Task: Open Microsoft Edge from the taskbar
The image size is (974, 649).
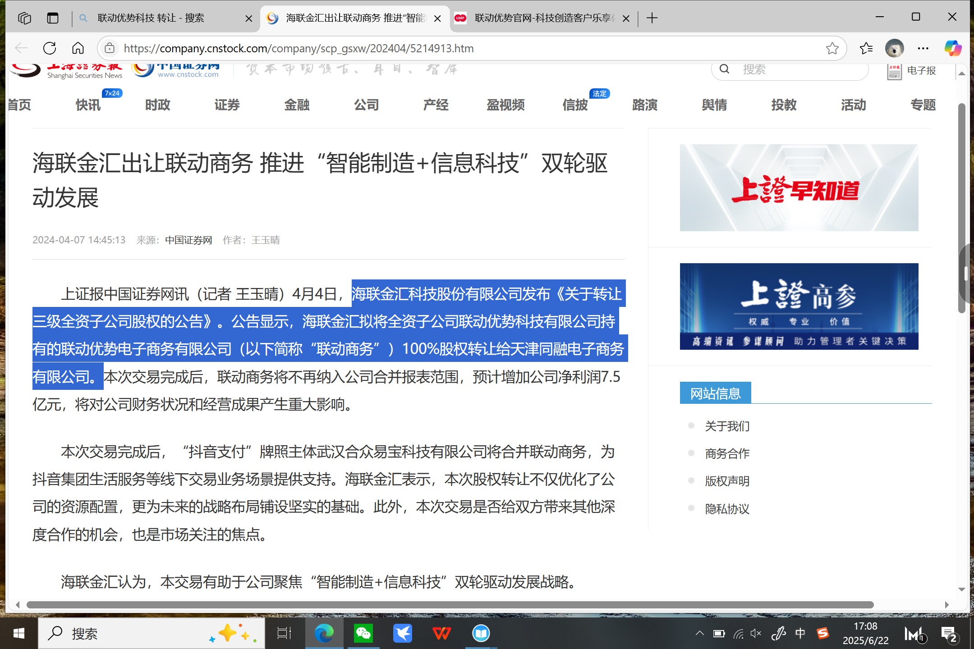Action: 324,634
